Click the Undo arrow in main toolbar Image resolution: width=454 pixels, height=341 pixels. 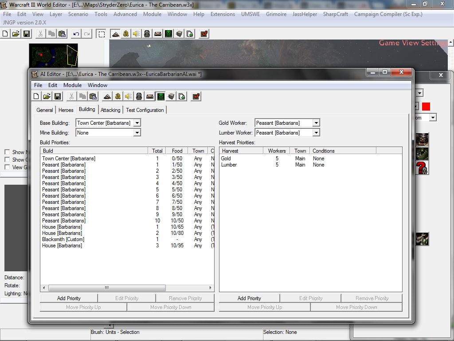click(76, 34)
